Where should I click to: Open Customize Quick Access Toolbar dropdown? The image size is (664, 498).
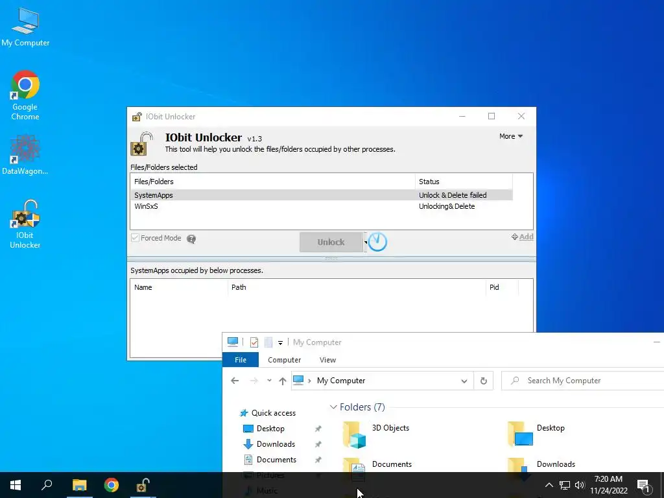[280, 342]
